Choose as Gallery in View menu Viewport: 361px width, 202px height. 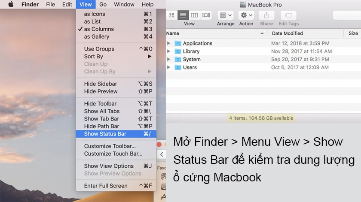pyautogui.click(x=116, y=36)
